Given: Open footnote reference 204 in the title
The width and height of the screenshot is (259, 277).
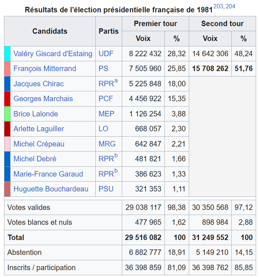Looking at the screenshot, I should (230, 7).
